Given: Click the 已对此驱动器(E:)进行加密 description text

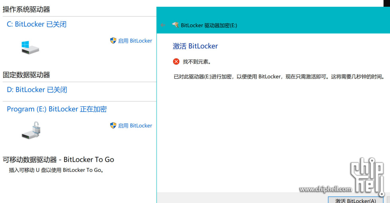Looking at the screenshot, I should (x=280, y=76).
